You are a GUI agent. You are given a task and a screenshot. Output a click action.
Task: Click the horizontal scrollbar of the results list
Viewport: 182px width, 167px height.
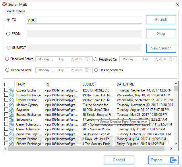(x=86, y=148)
